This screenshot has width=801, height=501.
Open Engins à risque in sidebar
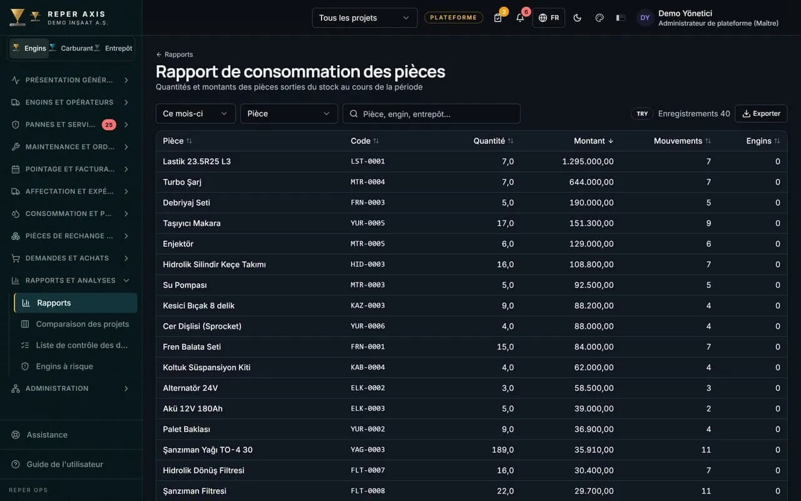76,366
